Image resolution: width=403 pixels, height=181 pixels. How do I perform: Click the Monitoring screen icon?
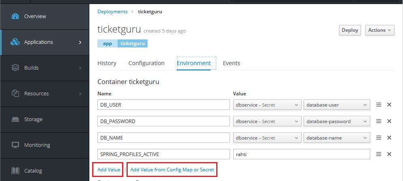pyautogui.click(x=15, y=145)
